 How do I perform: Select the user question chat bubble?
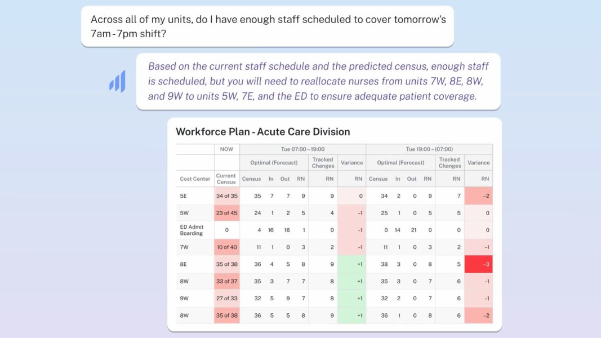tap(268, 26)
